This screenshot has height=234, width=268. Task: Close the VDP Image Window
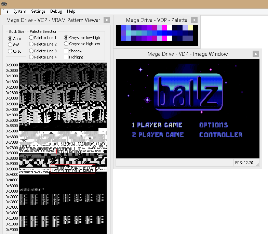coord(256,54)
